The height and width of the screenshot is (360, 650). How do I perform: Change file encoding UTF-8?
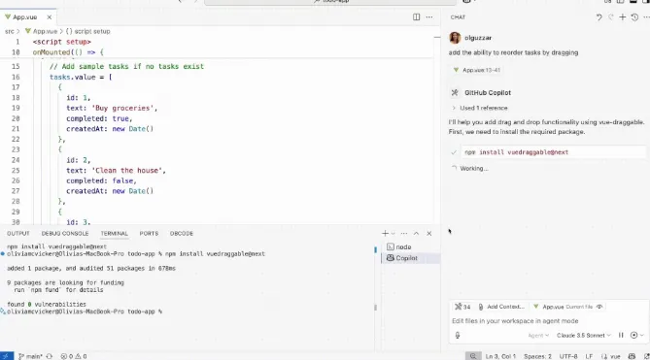tap(568, 356)
